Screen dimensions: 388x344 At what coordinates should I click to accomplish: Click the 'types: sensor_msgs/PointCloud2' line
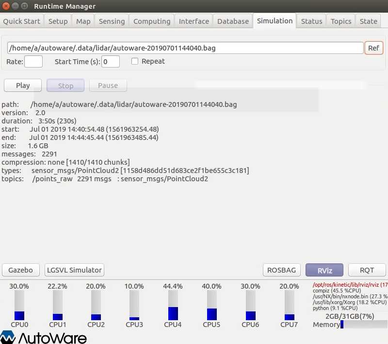[x=125, y=171]
